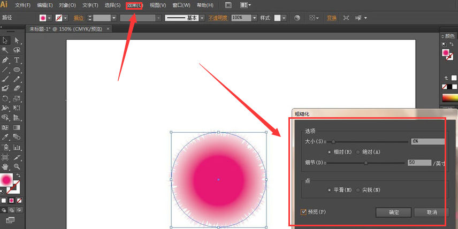Select the Eyedropper tool

pos(5,136)
